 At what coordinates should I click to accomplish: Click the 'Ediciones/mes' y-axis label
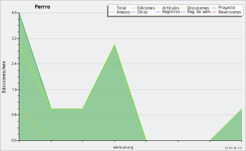coord(4,77)
